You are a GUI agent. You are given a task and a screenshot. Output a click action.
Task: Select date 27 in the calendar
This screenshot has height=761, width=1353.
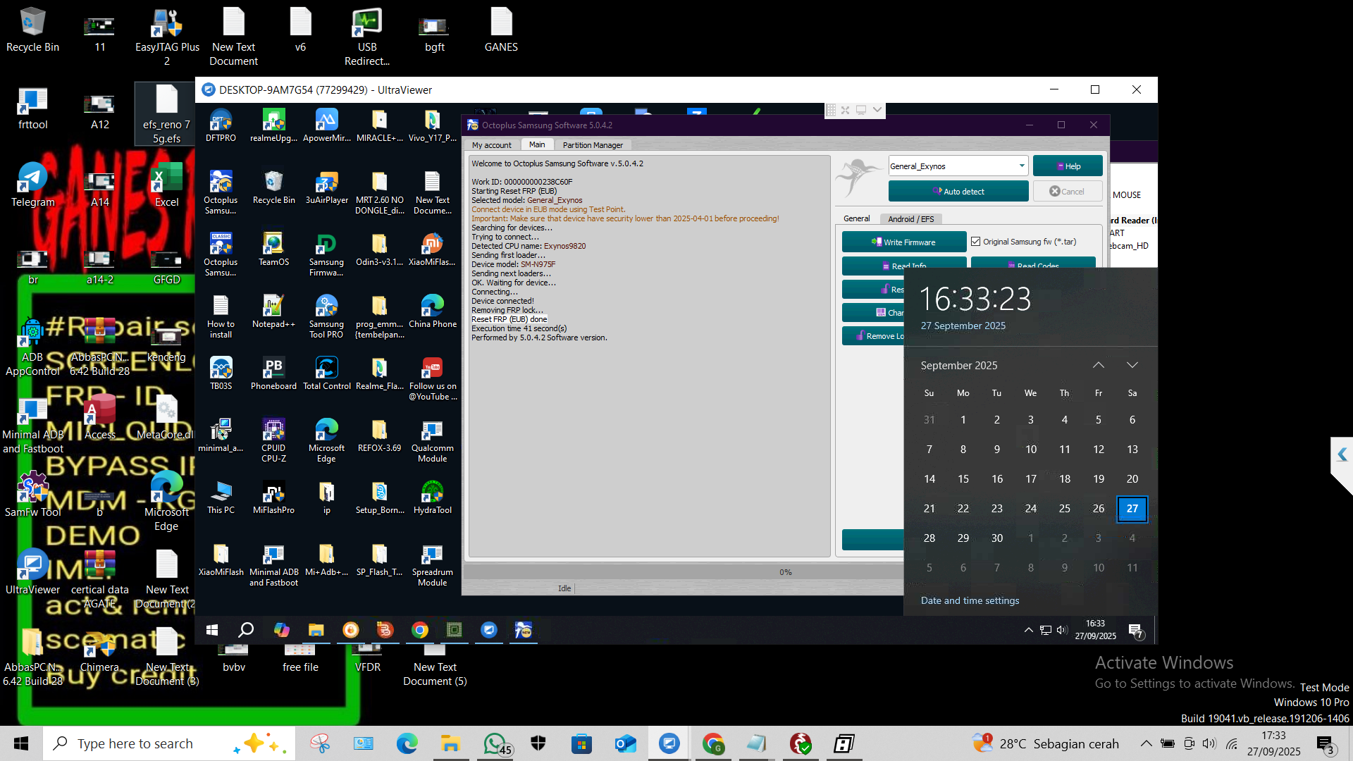pos(1132,509)
